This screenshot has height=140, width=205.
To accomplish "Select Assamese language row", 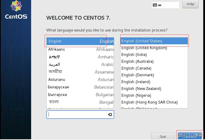I will click(80, 72).
